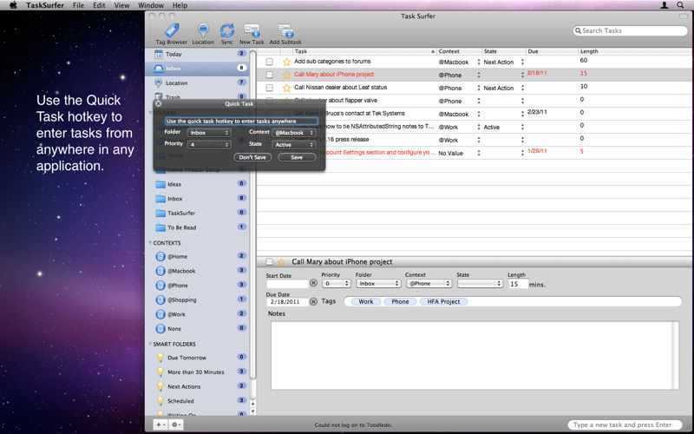Select the @Shopping context in sidebar

click(182, 299)
